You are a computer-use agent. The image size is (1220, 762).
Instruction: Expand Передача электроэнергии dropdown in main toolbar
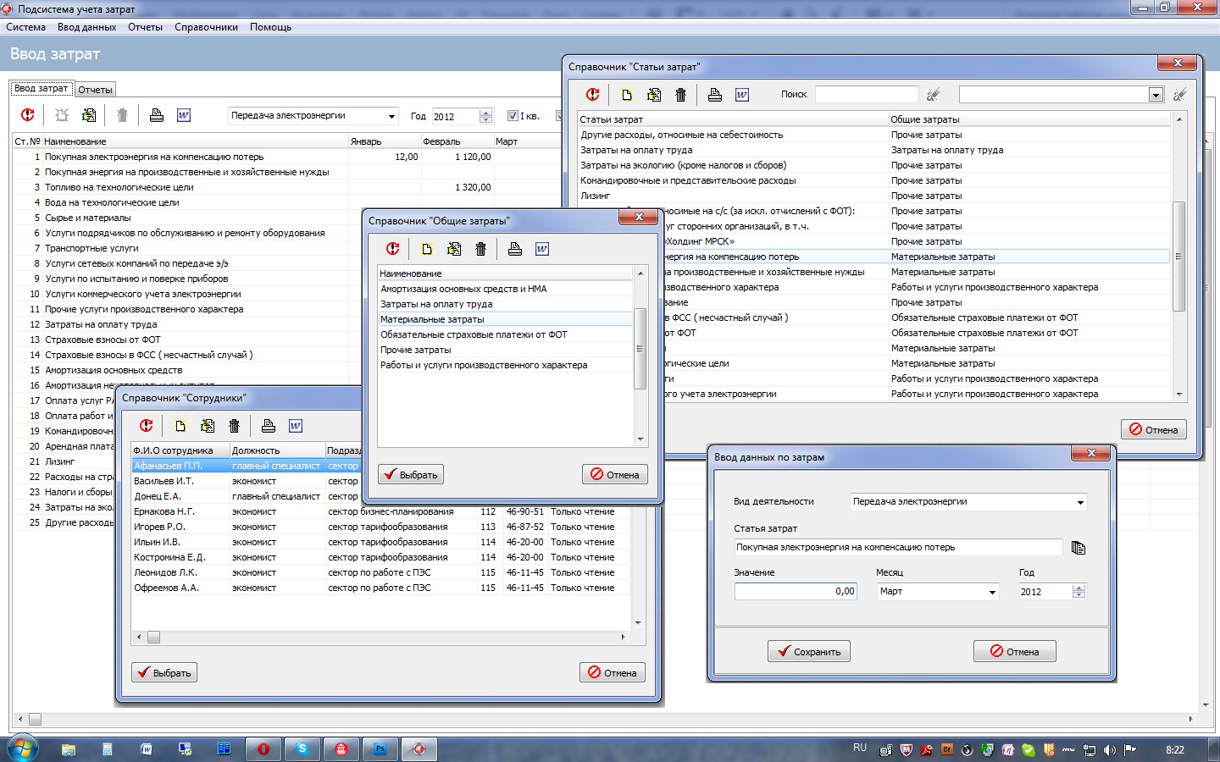point(391,116)
